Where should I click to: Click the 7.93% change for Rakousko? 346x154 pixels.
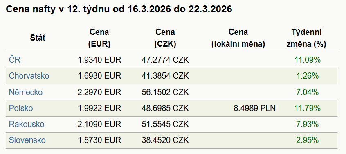coord(308,124)
